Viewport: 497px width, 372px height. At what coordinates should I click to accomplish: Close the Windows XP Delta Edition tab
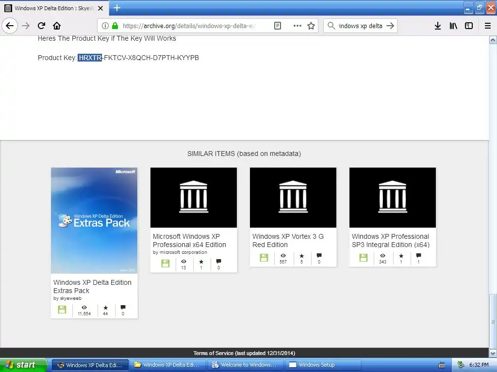pyautogui.click(x=100, y=8)
